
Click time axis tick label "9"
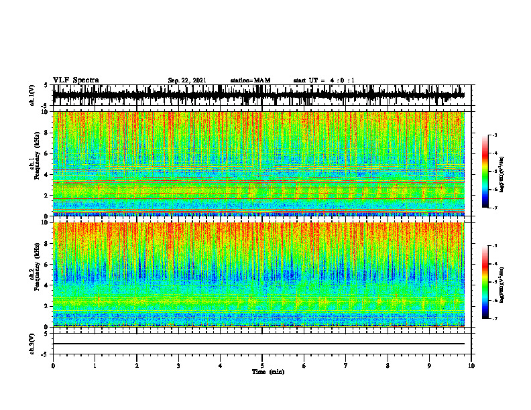429,366
